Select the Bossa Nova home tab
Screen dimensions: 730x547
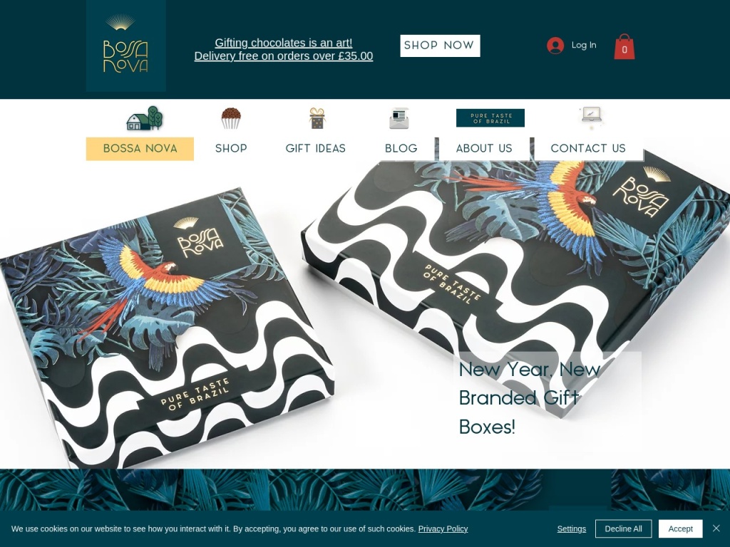click(140, 149)
